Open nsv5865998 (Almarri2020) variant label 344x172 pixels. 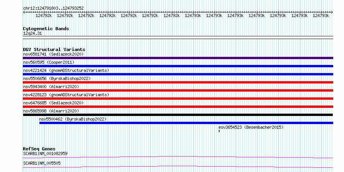[51, 111]
